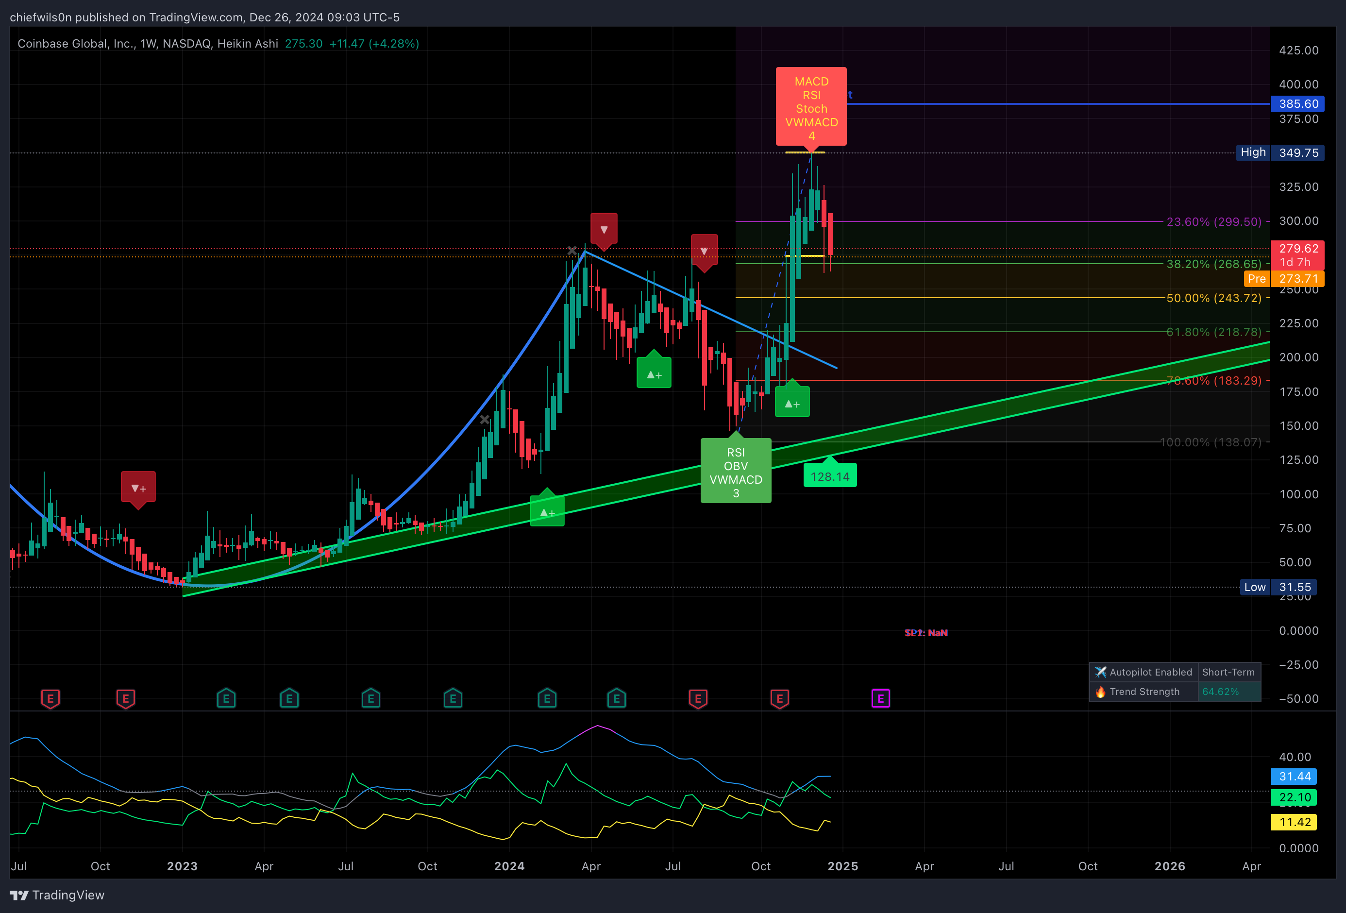Click the +11.47 (+4.28%) change value
This screenshot has height=913, width=1346.
click(374, 43)
